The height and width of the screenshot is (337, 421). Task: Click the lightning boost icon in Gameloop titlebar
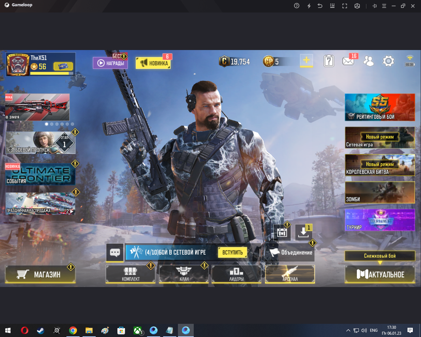coord(309,6)
